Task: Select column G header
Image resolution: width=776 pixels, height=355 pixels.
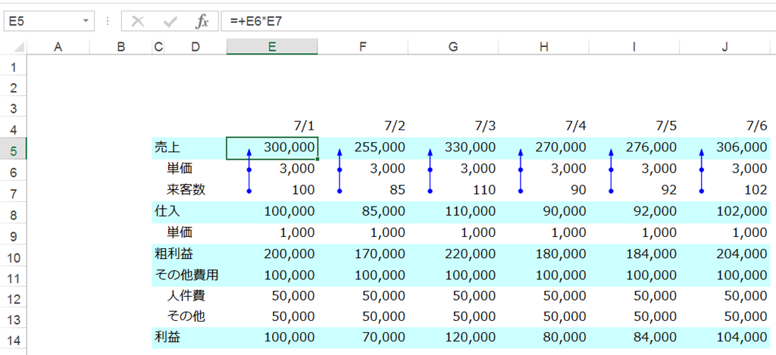Action: pyautogui.click(x=453, y=47)
